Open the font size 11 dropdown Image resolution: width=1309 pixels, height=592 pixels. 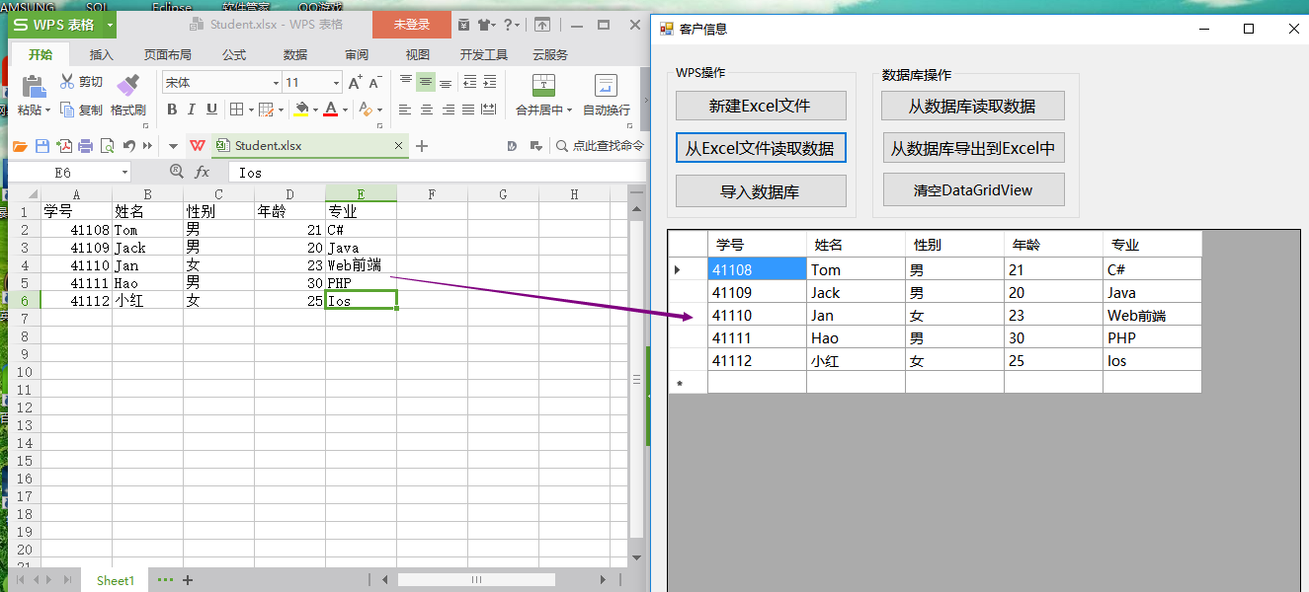click(337, 83)
